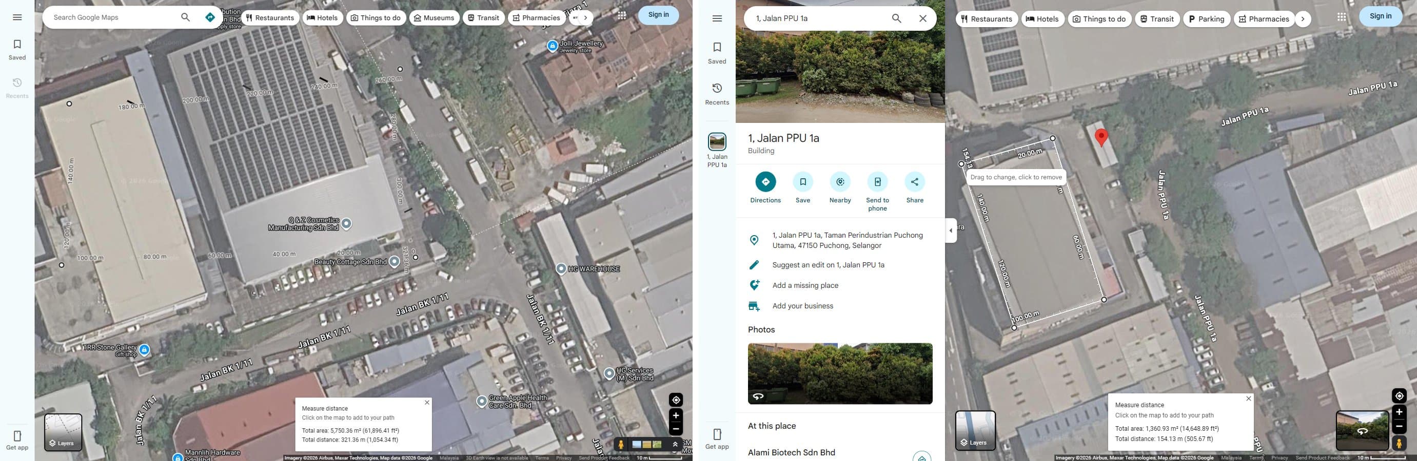Click search magnifier beside '1, Jalan PPU 1a'
The image size is (1417, 461).
point(896,18)
